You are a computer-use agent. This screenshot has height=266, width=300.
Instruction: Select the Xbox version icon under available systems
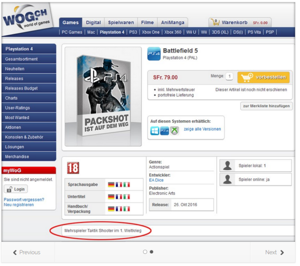(174, 131)
